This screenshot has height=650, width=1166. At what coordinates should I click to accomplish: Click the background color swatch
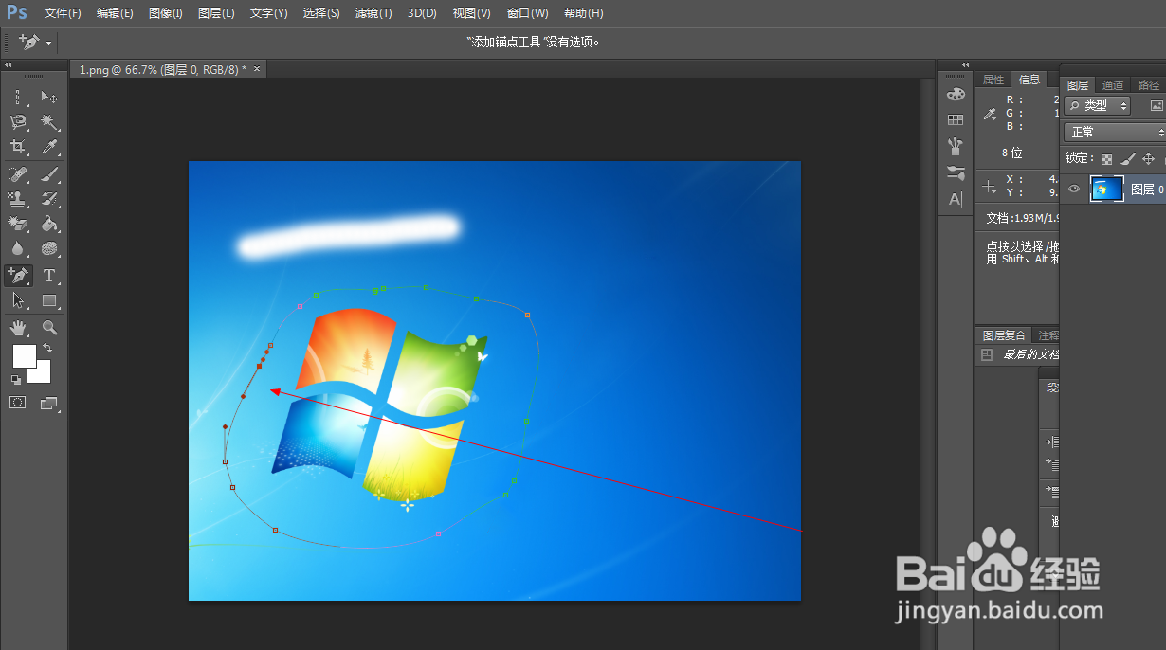click(x=42, y=374)
